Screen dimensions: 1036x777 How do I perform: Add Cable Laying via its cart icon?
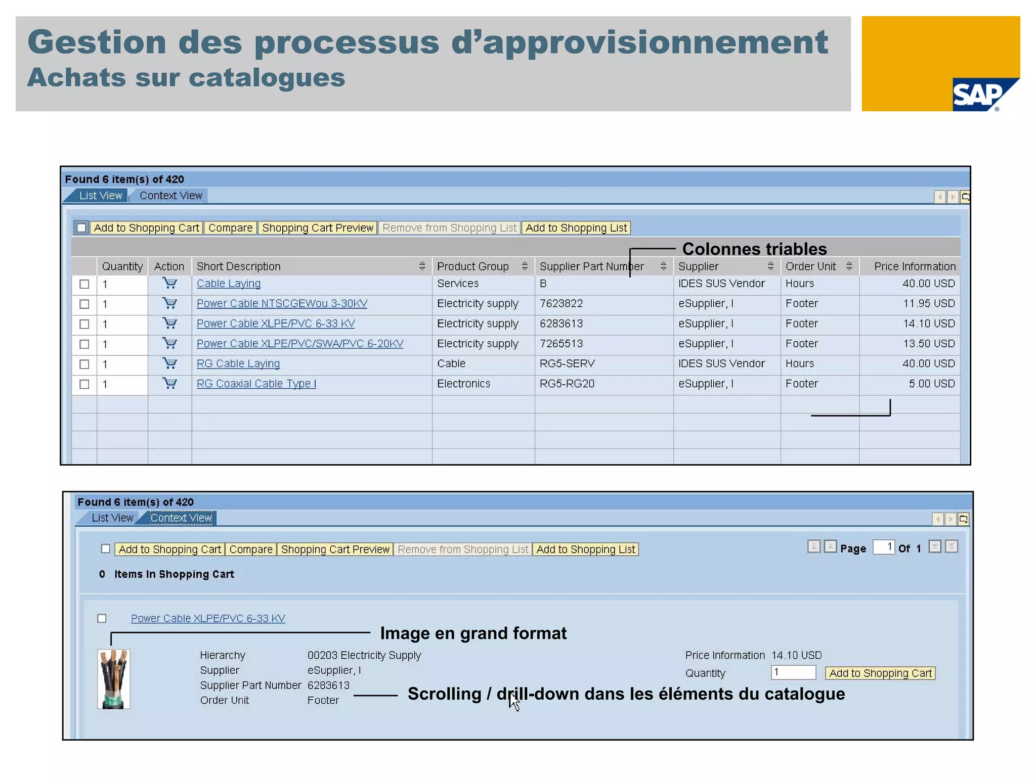tap(170, 284)
